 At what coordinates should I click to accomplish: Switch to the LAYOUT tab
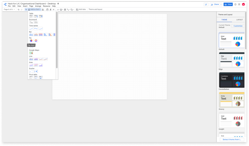click(x=239, y=19)
